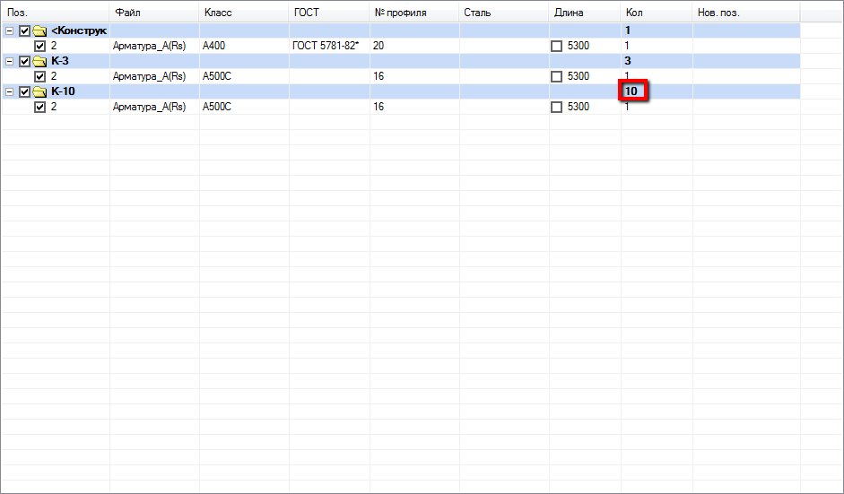The width and height of the screenshot is (844, 494).
Task: Collapse the K-3 group tree node
Action: [x=10, y=61]
